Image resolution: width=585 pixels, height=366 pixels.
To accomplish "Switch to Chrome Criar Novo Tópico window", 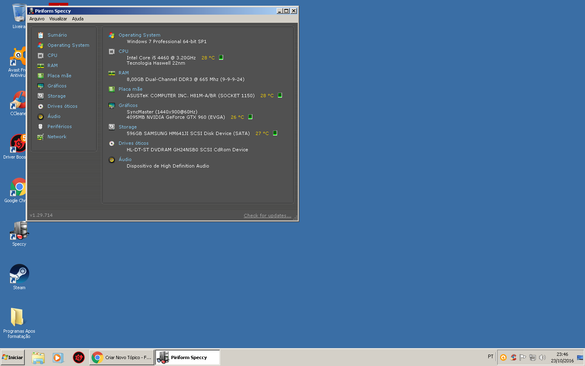I will point(122,357).
